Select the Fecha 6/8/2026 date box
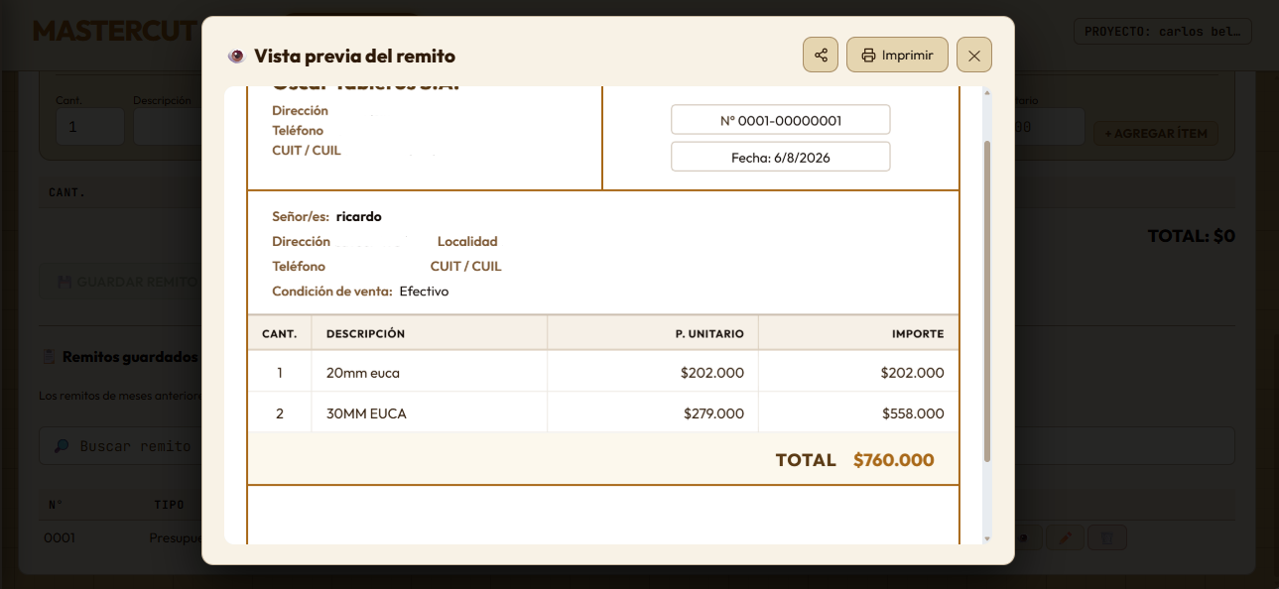The image size is (1279, 589). click(x=781, y=157)
